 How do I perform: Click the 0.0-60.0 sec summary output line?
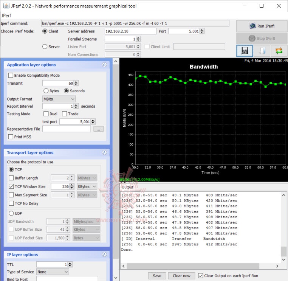pos(179,244)
